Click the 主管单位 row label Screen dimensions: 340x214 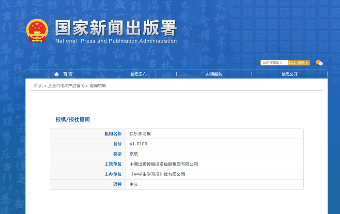pyautogui.click(x=113, y=164)
